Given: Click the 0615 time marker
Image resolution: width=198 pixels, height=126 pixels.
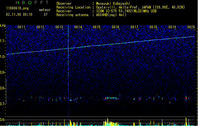Looking at the screenshot, I should [x=97, y=27].
